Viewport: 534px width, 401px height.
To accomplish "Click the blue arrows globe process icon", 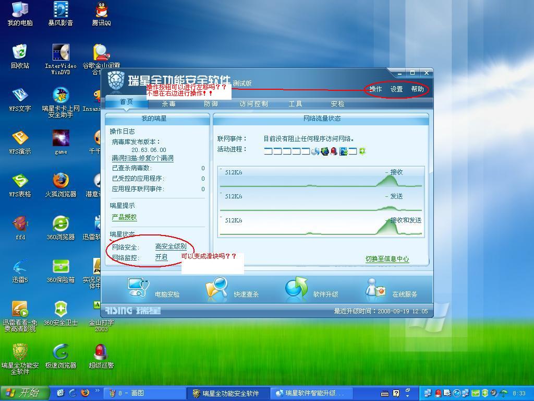I will tap(315, 151).
